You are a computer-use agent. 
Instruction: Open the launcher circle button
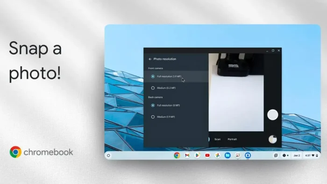click(x=108, y=156)
